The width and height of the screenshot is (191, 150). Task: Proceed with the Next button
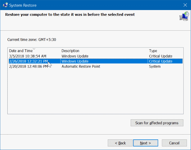[145, 143]
